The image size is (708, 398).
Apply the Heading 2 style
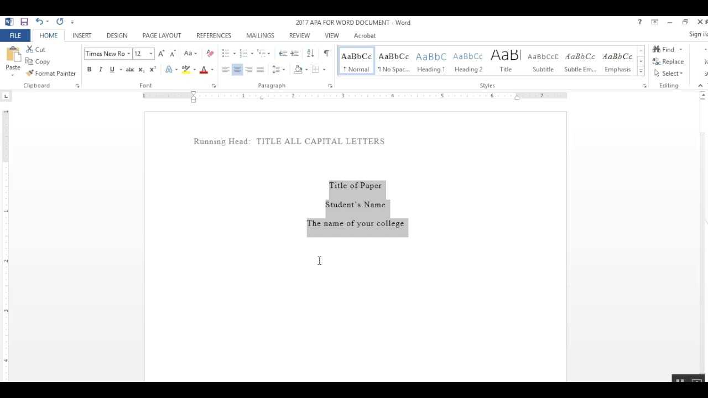point(468,61)
